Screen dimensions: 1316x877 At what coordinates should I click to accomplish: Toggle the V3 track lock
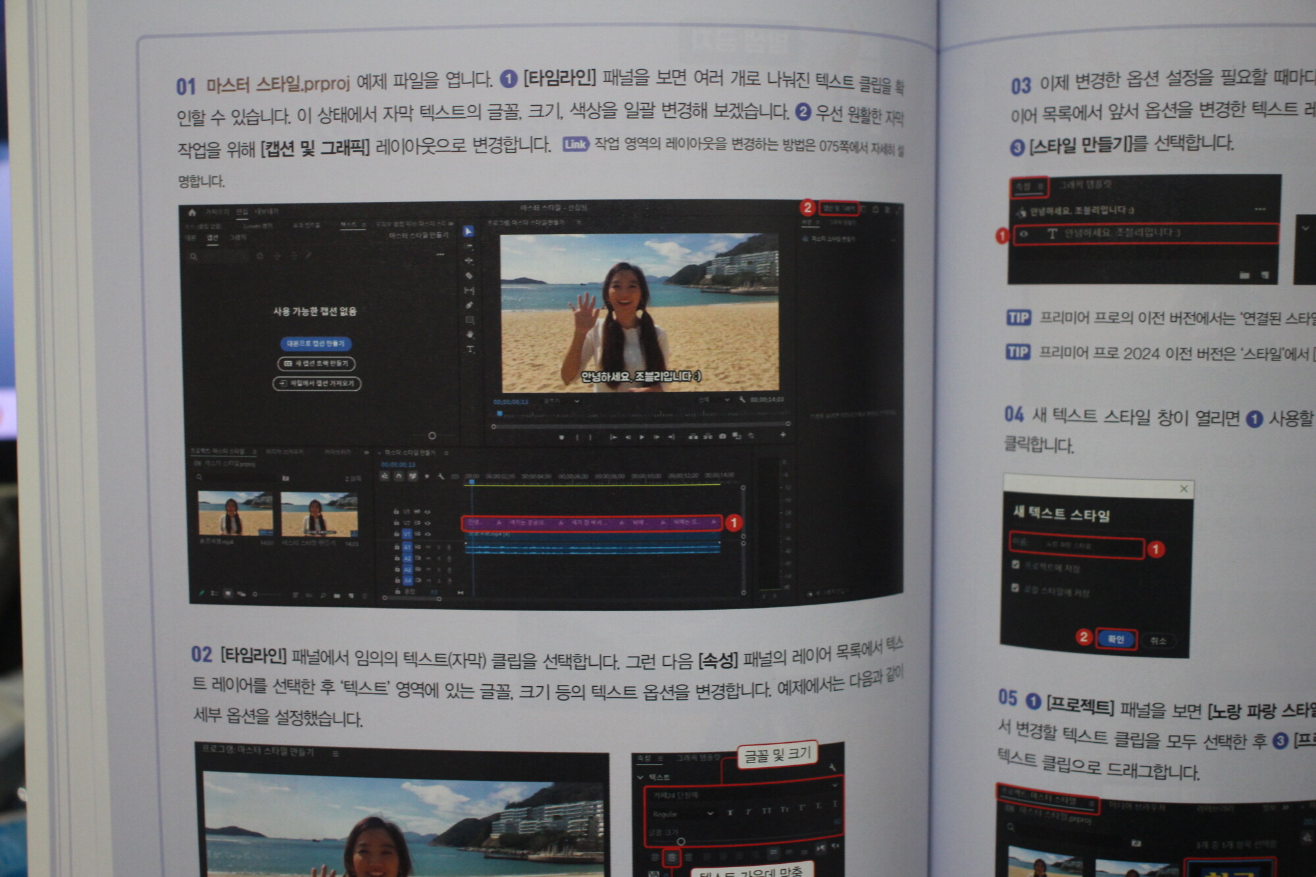click(x=396, y=511)
